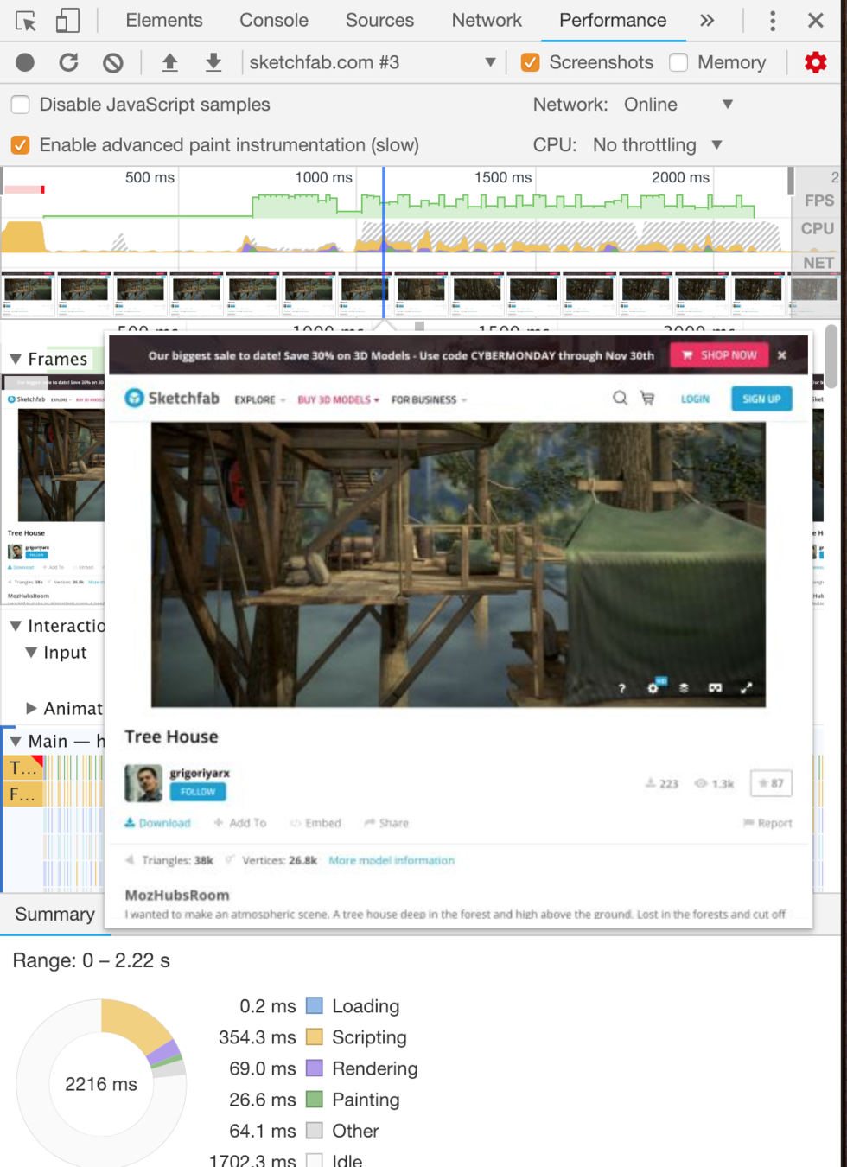The width and height of the screenshot is (847, 1167).
Task: Check Disable JavaScript samples
Action: pos(20,105)
